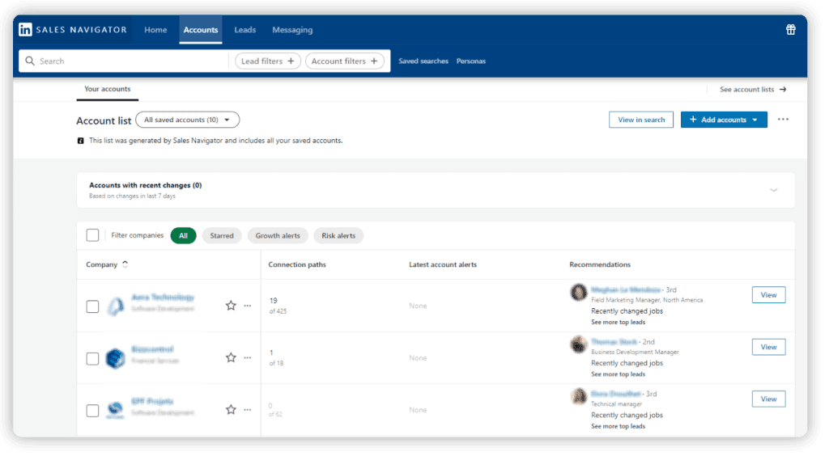829x456 pixels.
Task: Click the LinkedIn Sales Navigator logo
Action: tap(73, 30)
